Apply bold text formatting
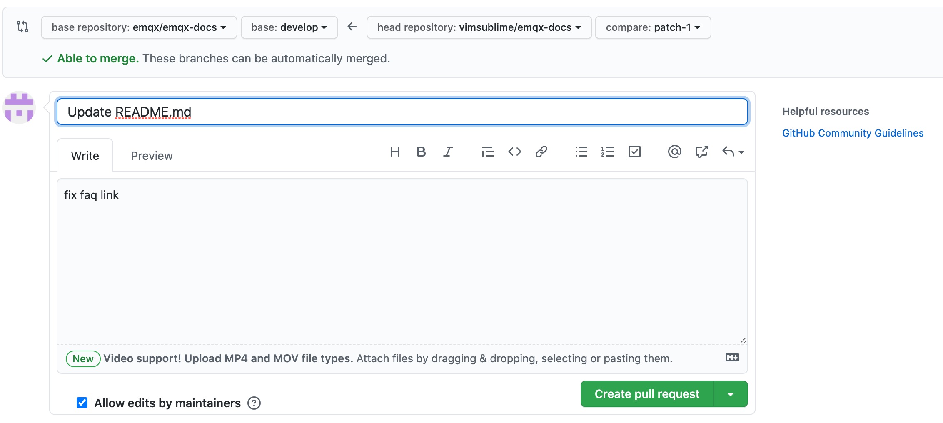The height and width of the screenshot is (423, 943). pyautogui.click(x=421, y=152)
